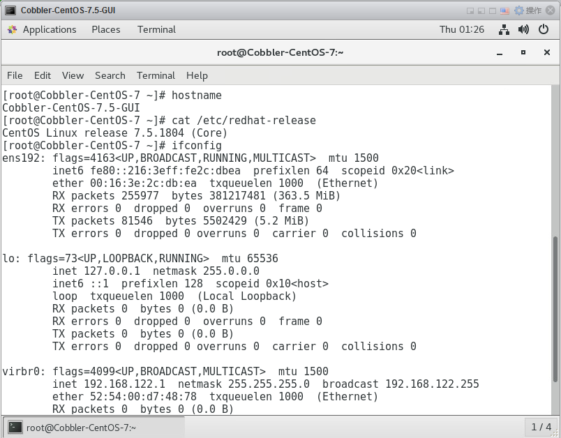Image resolution: width=561 pixels, height=438 pixels.
Task: Click the lo: flags=73 line
Action: (x=140, y=259)
